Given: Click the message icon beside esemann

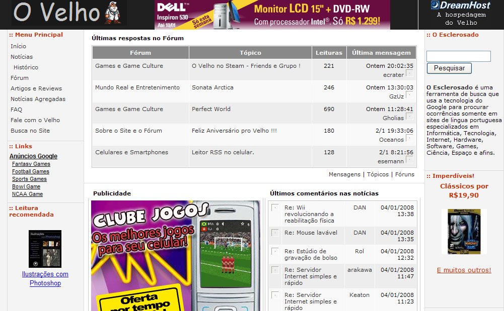Looking at the screenshot, I should click(x=409, y=160).
